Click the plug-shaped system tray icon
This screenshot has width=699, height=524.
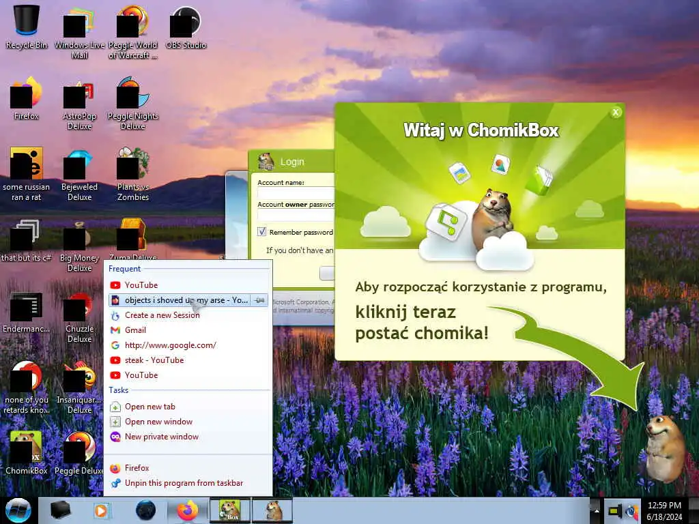[x=615, y=511]
